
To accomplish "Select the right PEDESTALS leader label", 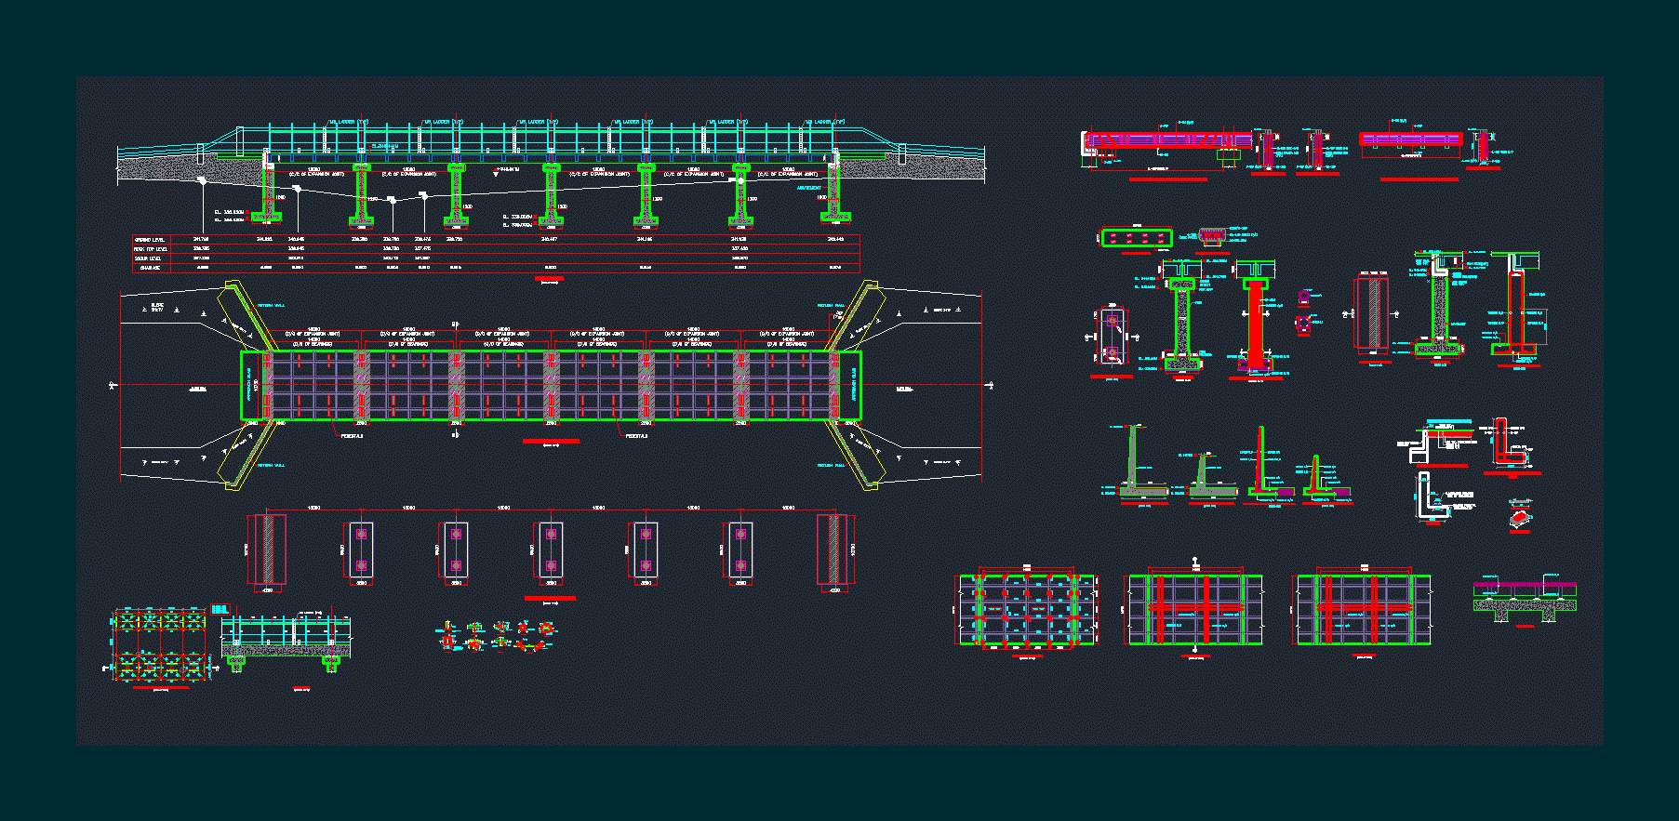I will 636,435.
